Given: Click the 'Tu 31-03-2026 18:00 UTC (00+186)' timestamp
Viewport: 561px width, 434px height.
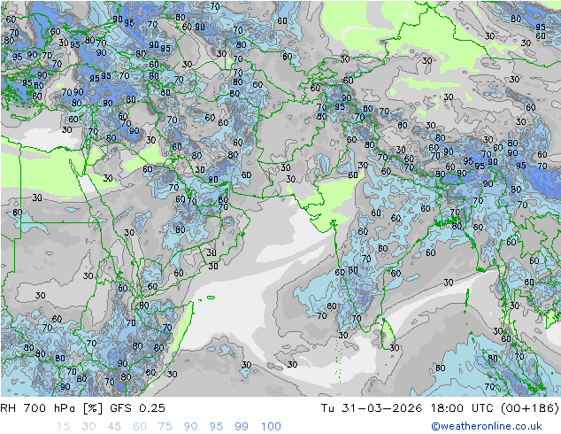Looking at the screenshot, I should click(x=440, y=408).
